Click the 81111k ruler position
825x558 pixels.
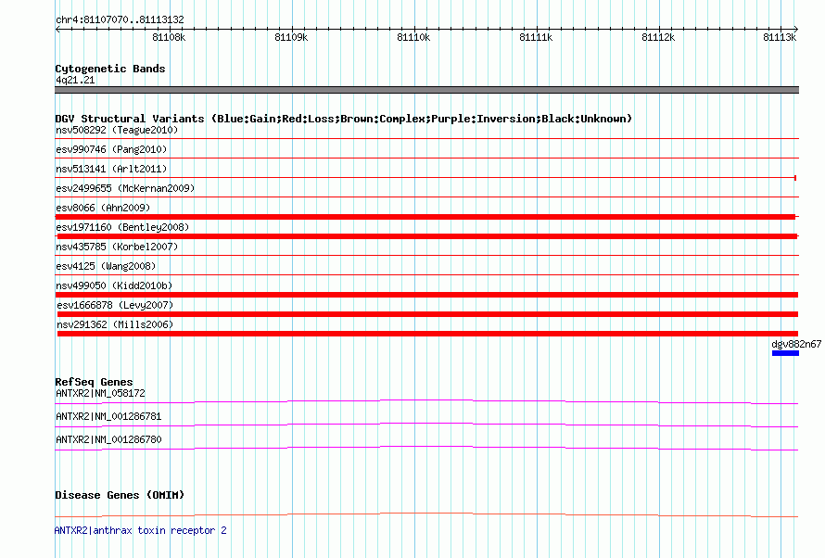tap(536, 37)
